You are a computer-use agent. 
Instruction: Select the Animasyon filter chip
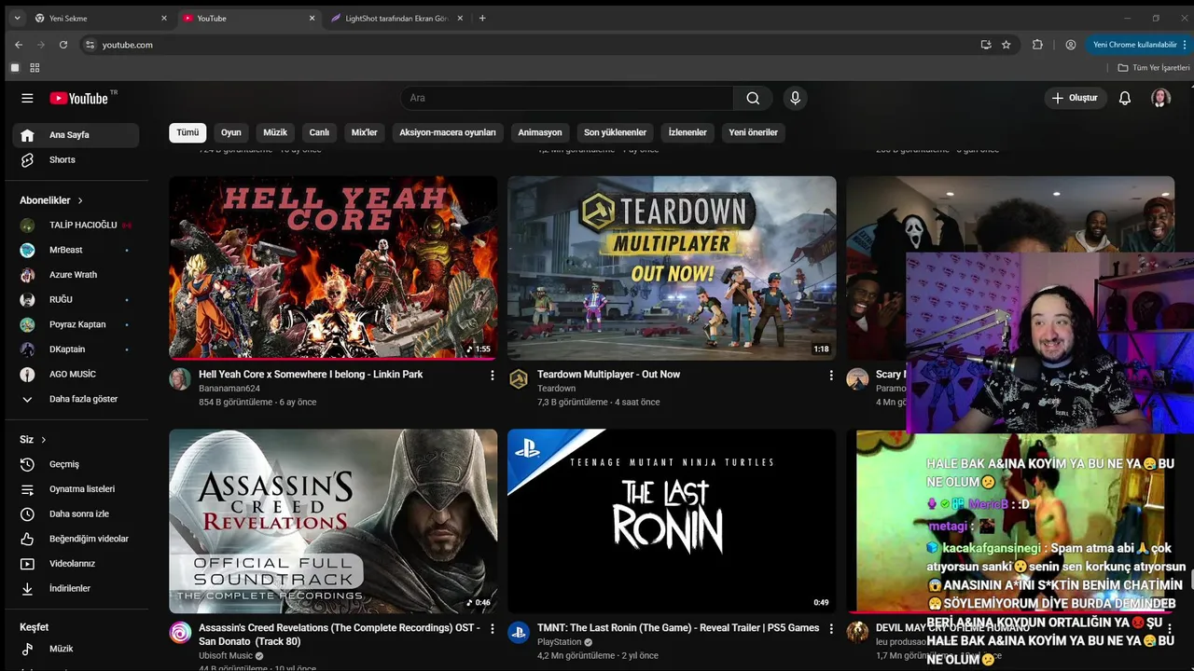(x=540, y=132)
